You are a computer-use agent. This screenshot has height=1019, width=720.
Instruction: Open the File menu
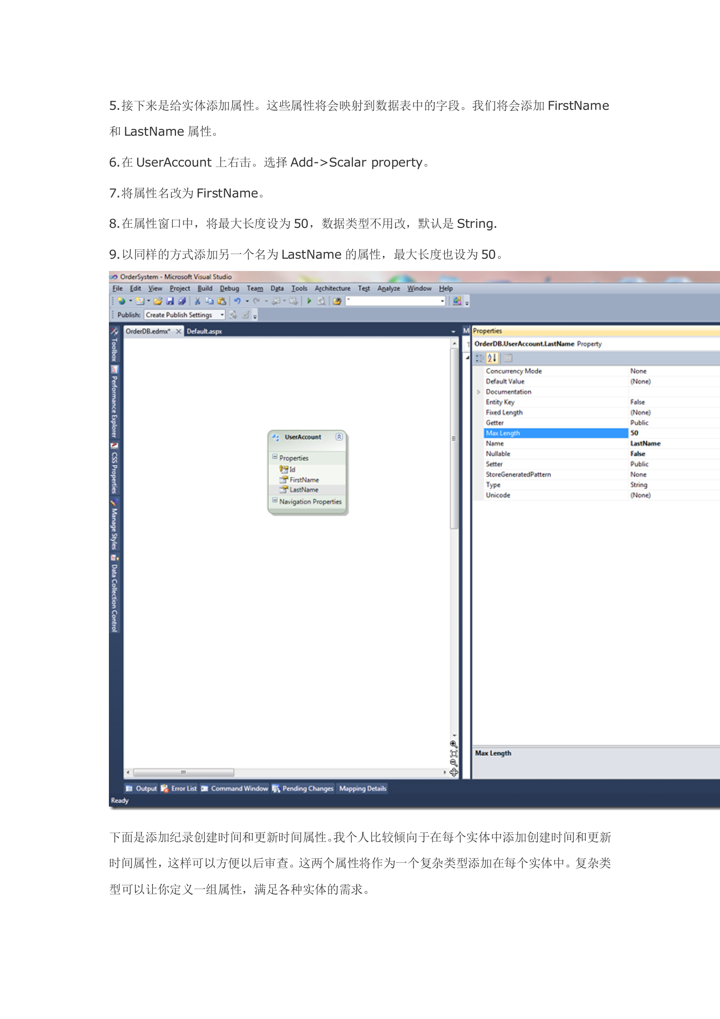point(118,288)
